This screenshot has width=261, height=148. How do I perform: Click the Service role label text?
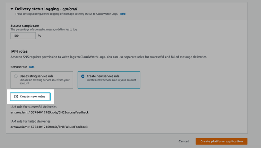19,67
